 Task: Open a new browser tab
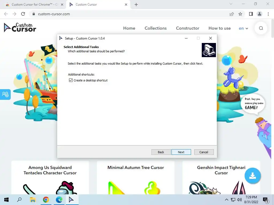pos(136,5)
